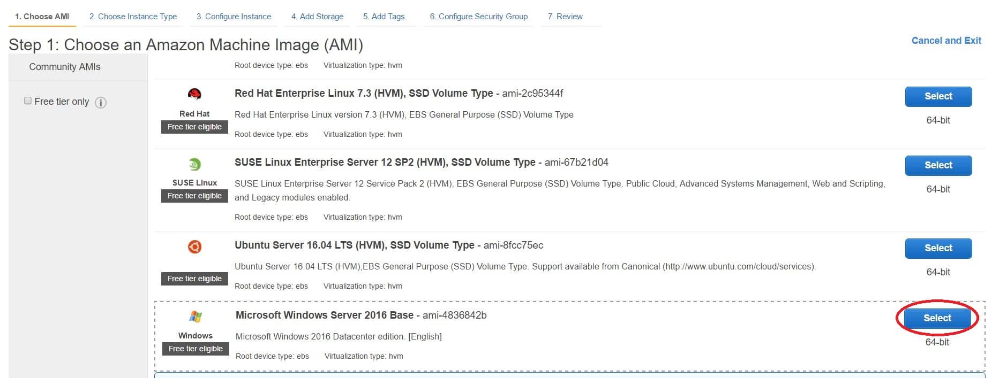Open the Choose Instance Type tab
The image size is (992, 378).
(x=133, y=17)
